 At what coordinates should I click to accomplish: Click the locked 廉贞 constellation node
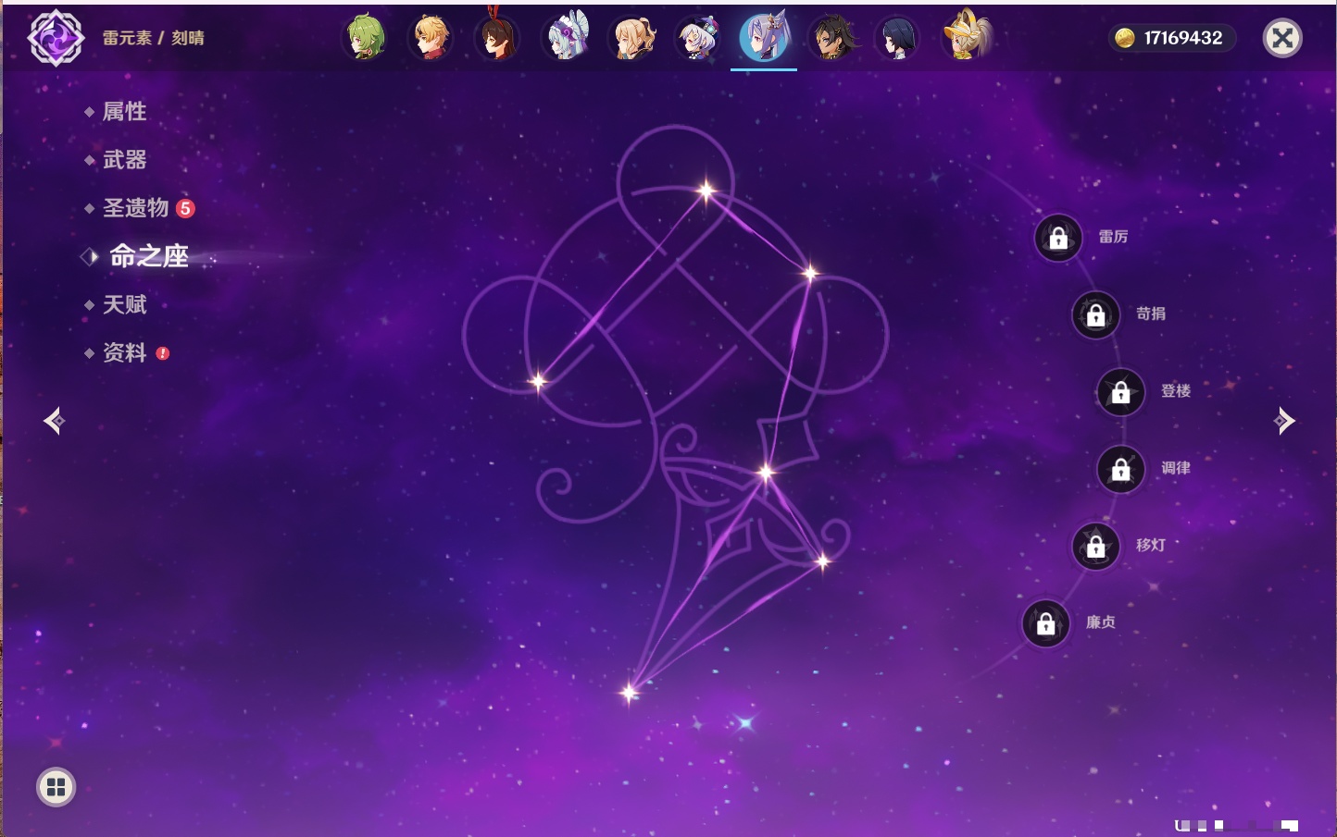click(x=1046, y=624)
